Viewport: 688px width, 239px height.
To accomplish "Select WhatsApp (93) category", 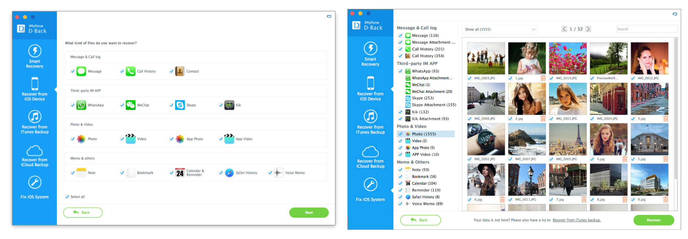I will click(x=426, y=71).
